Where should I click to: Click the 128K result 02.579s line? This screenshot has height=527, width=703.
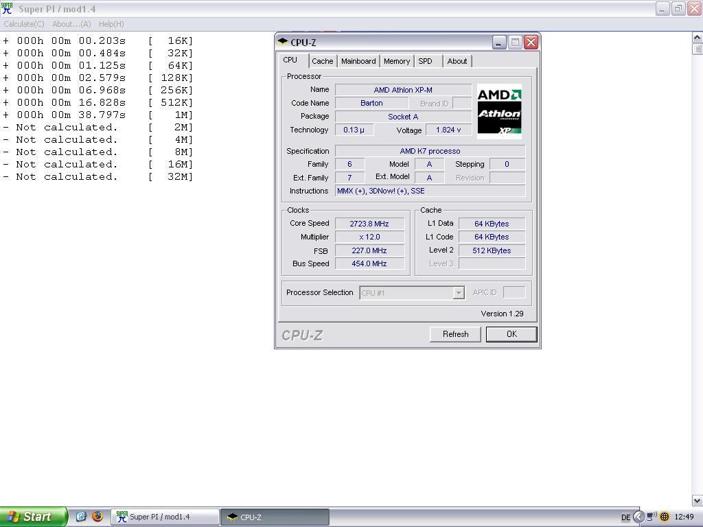tap(97, 78)
